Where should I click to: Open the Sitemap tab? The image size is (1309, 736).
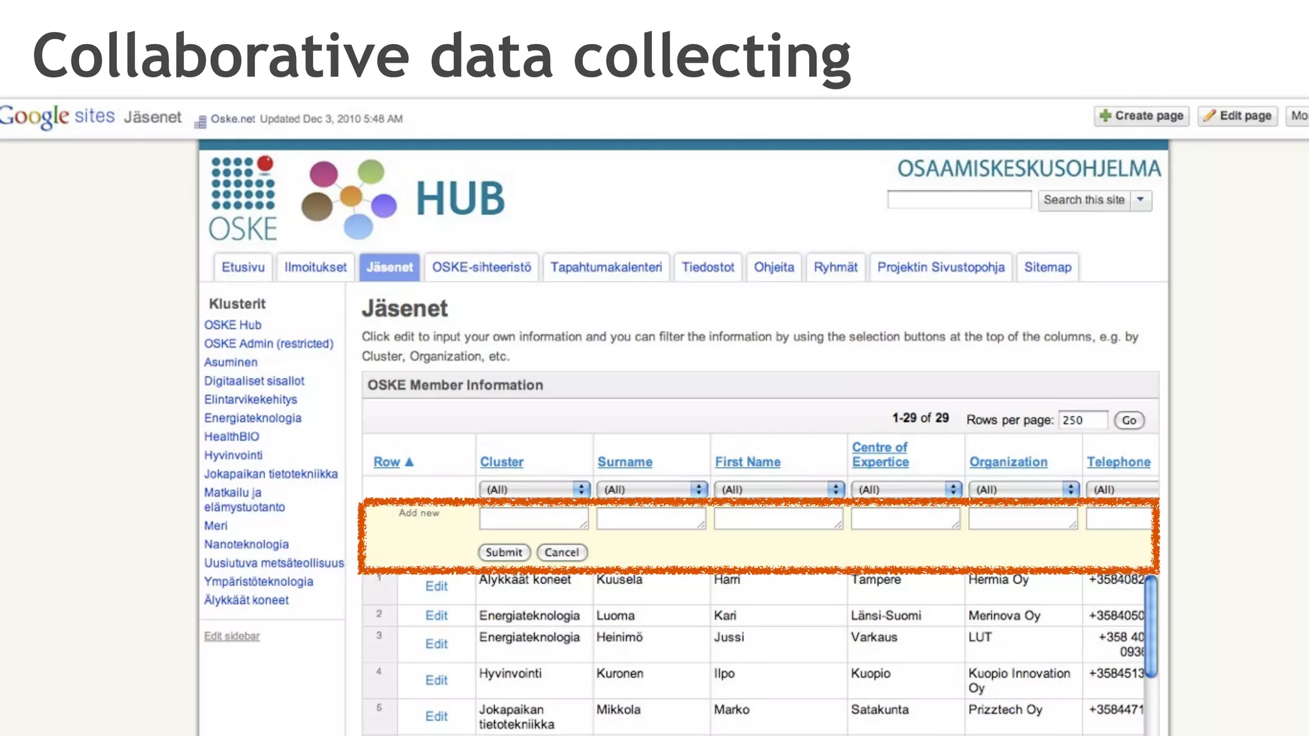(1048, 267)
